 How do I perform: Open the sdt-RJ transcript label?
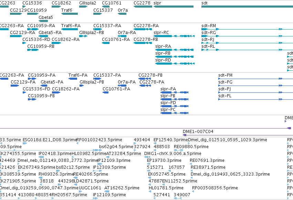pyautogui.click(x=208, y=40)
